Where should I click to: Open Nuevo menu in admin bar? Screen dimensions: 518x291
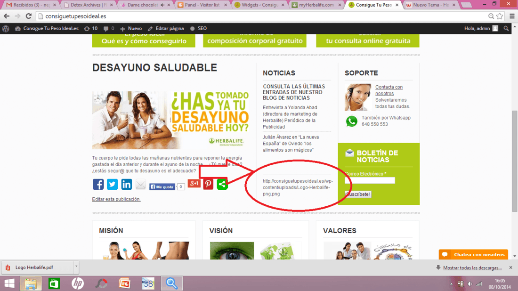(131, 28)
